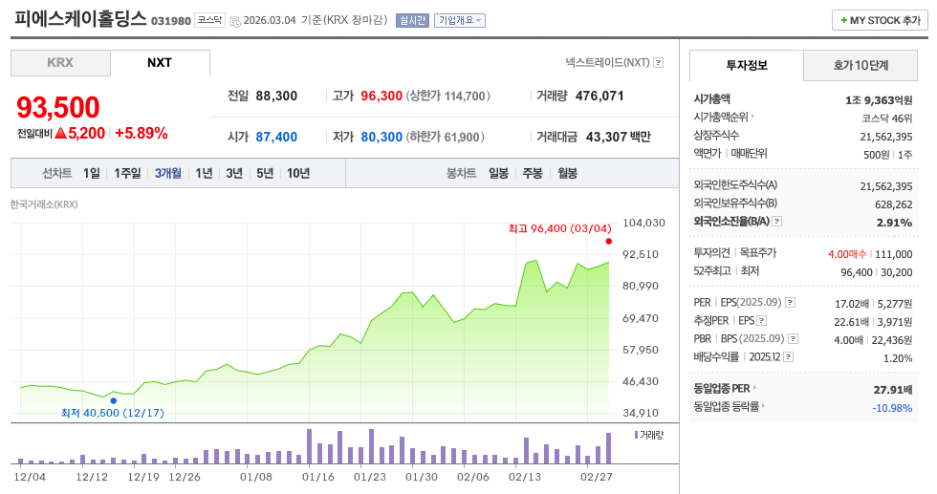Click trading volume 476,071
Screen dimensions: 937x494
(x=599, y=97)
